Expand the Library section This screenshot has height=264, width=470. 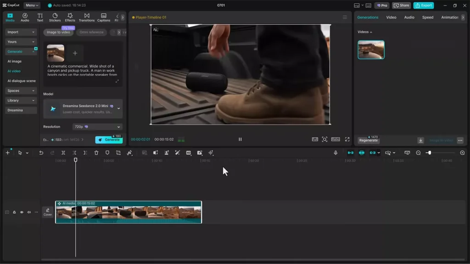click(21, 100)
